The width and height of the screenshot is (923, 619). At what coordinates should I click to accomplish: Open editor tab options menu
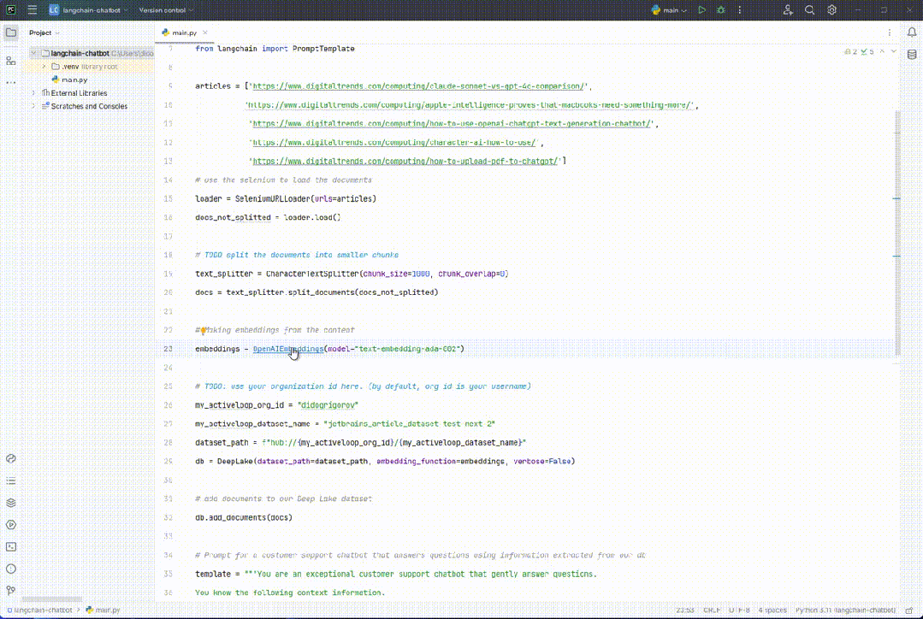point(890,32)
